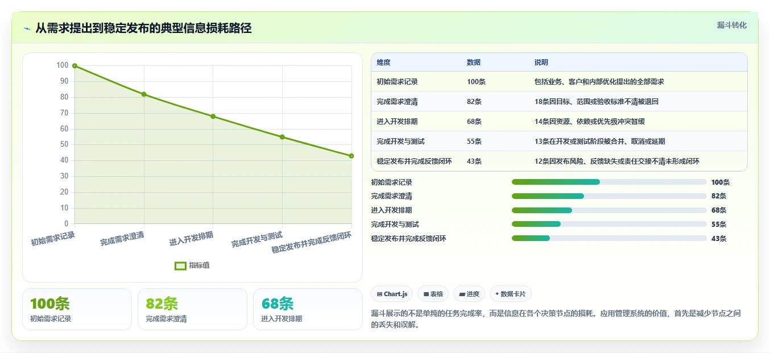Image resolution: width=770 pixels, height=353 pixels.
Task: Select the 完成需求澄清 table row cell
Action: pyautogui.click(x=416, y=102)
